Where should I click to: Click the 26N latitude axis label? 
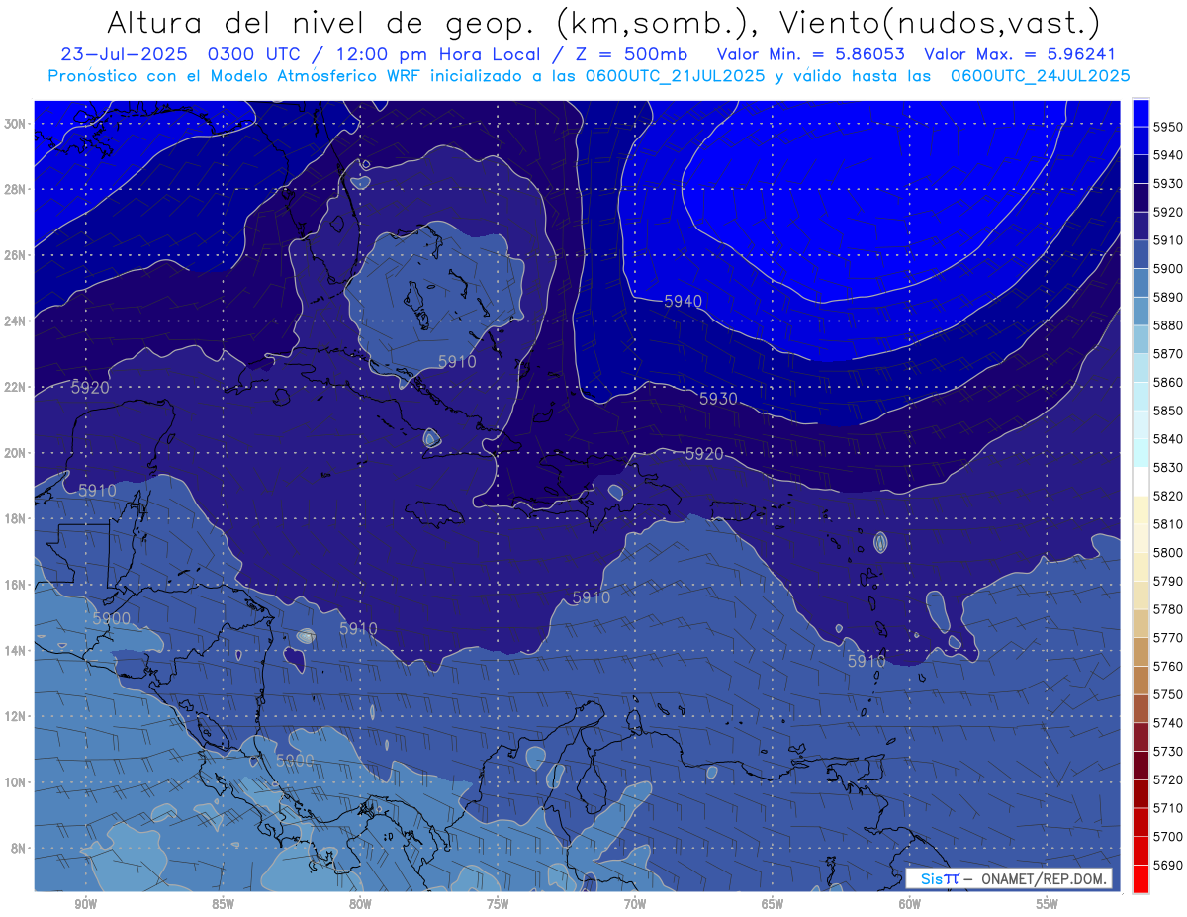point(16,255)
